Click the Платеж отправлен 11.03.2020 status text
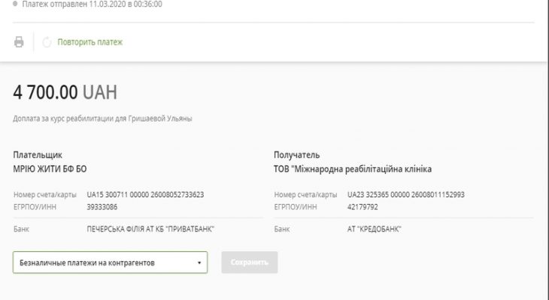Viewport: 549px width, 300px height. 92,4
